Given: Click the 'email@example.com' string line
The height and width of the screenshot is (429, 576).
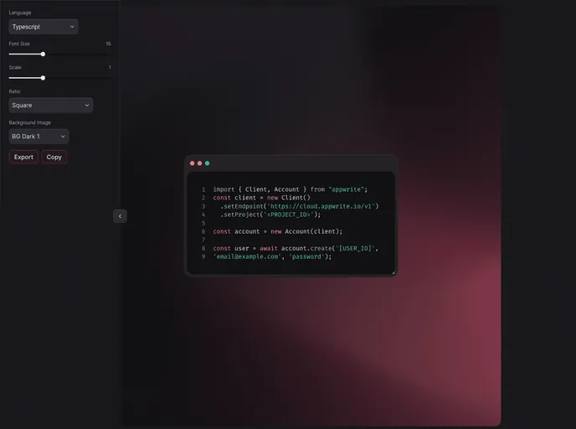Looking at the screenshot, I should tap(272, 257).
